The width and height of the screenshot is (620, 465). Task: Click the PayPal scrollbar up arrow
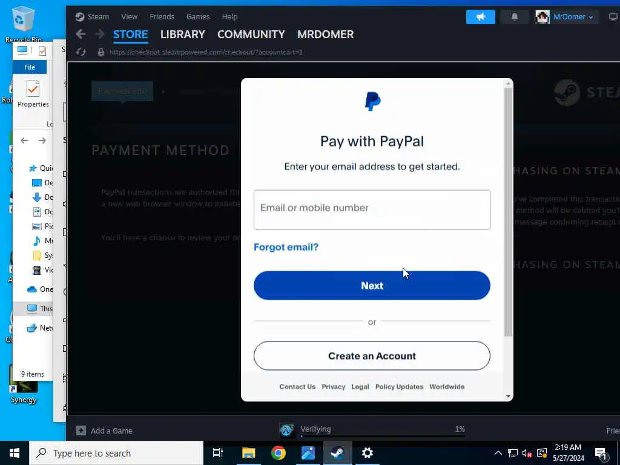pyautogui.click(x=508, y=83)
